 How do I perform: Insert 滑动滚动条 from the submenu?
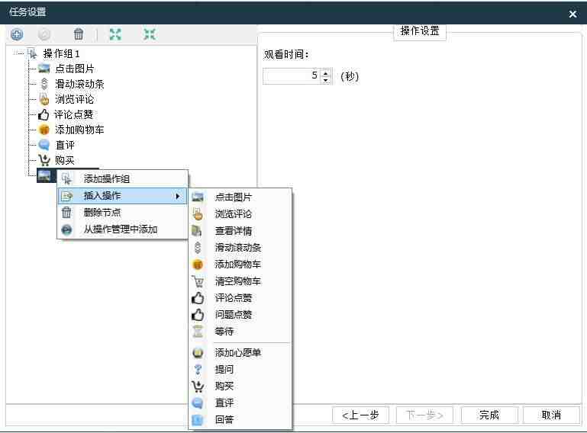pyautogui.click(x=240, y=248)
